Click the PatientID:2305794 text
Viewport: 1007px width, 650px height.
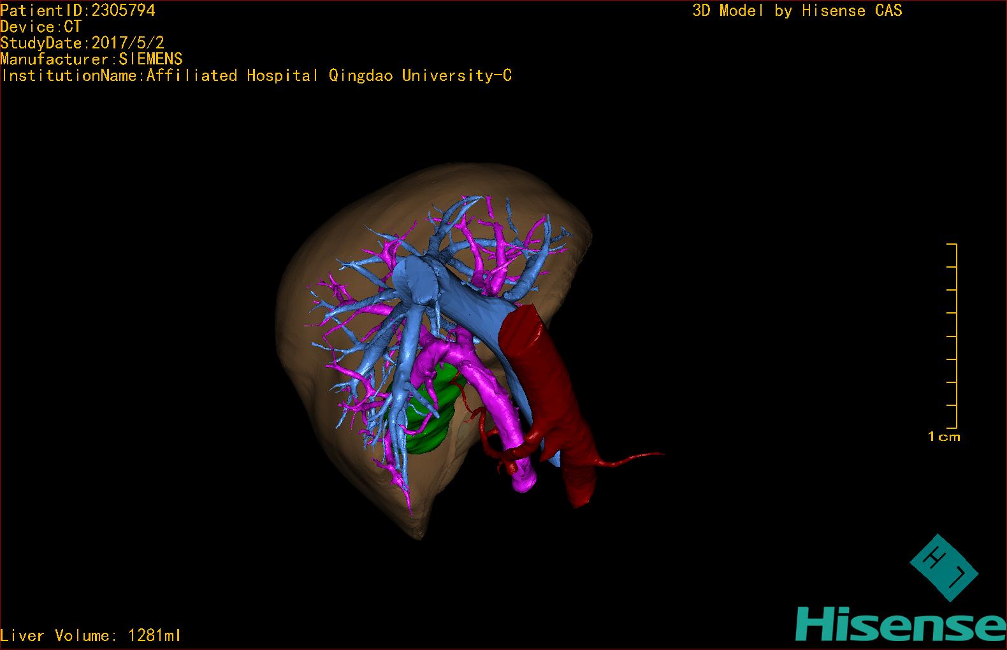click(x=78, y=10)
